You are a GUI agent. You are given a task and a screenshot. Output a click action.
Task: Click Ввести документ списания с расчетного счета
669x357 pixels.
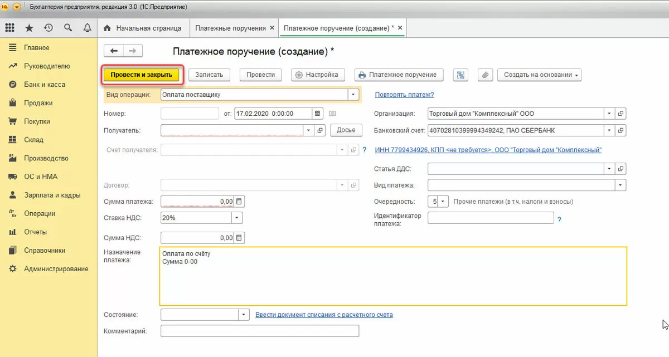(x=324, y=315)
